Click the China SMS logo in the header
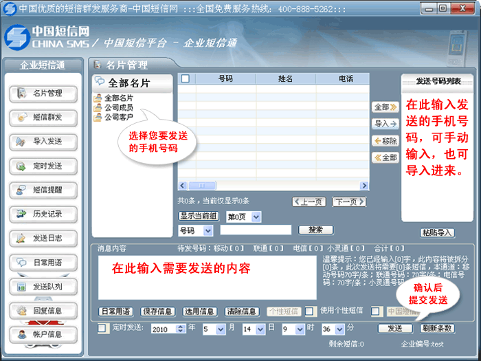 (x=17, y=38)
